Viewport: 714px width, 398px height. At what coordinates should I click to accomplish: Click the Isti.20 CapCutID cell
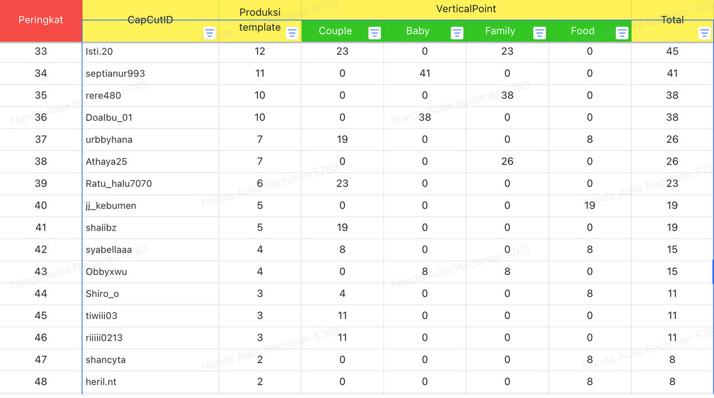point(150,52)
